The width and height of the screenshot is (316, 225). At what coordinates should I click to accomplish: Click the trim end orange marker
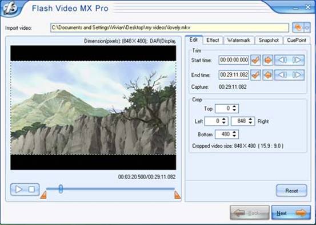tap(177, 195)
